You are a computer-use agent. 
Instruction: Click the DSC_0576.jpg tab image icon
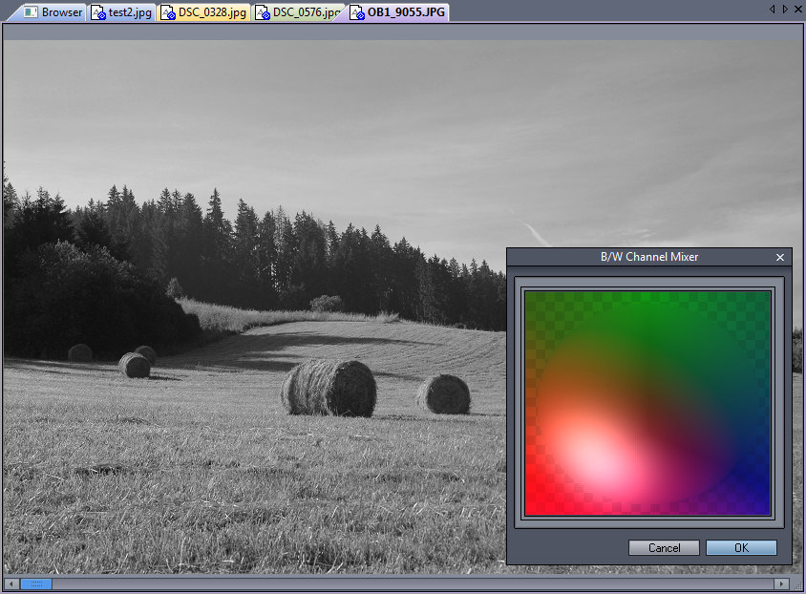(263, 12)
